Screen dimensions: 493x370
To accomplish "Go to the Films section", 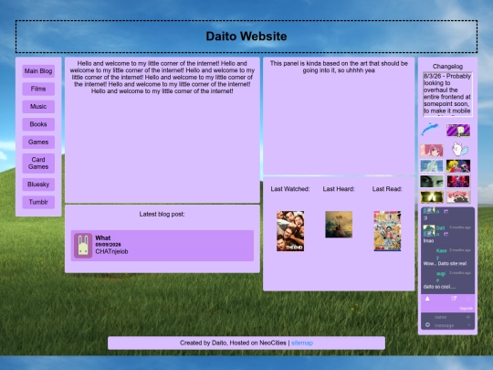I will [x=38, y=89].
